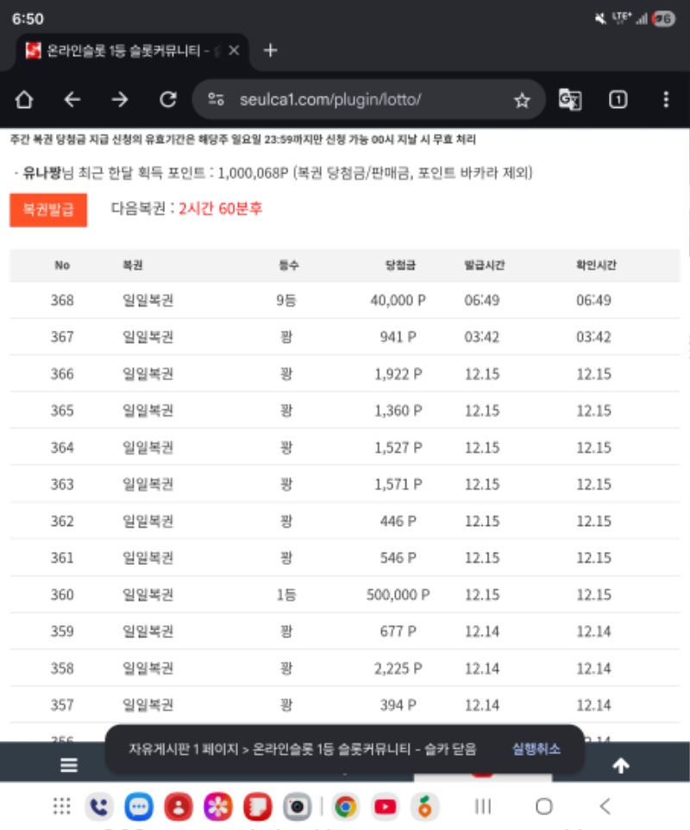Bookmark this page with the star icon
Image resolution: width=690 pixels, height=830 pixels.
522,100
